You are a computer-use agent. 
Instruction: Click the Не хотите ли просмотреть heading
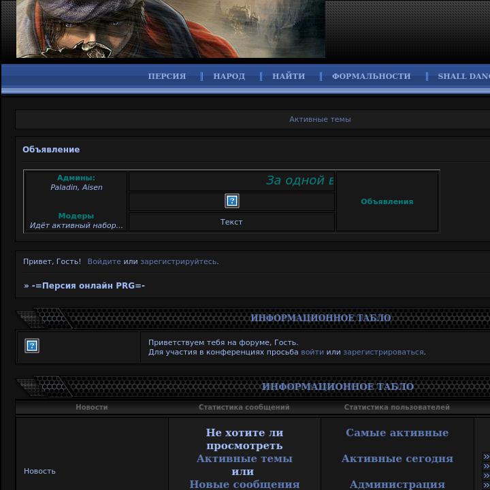(244, 439)
